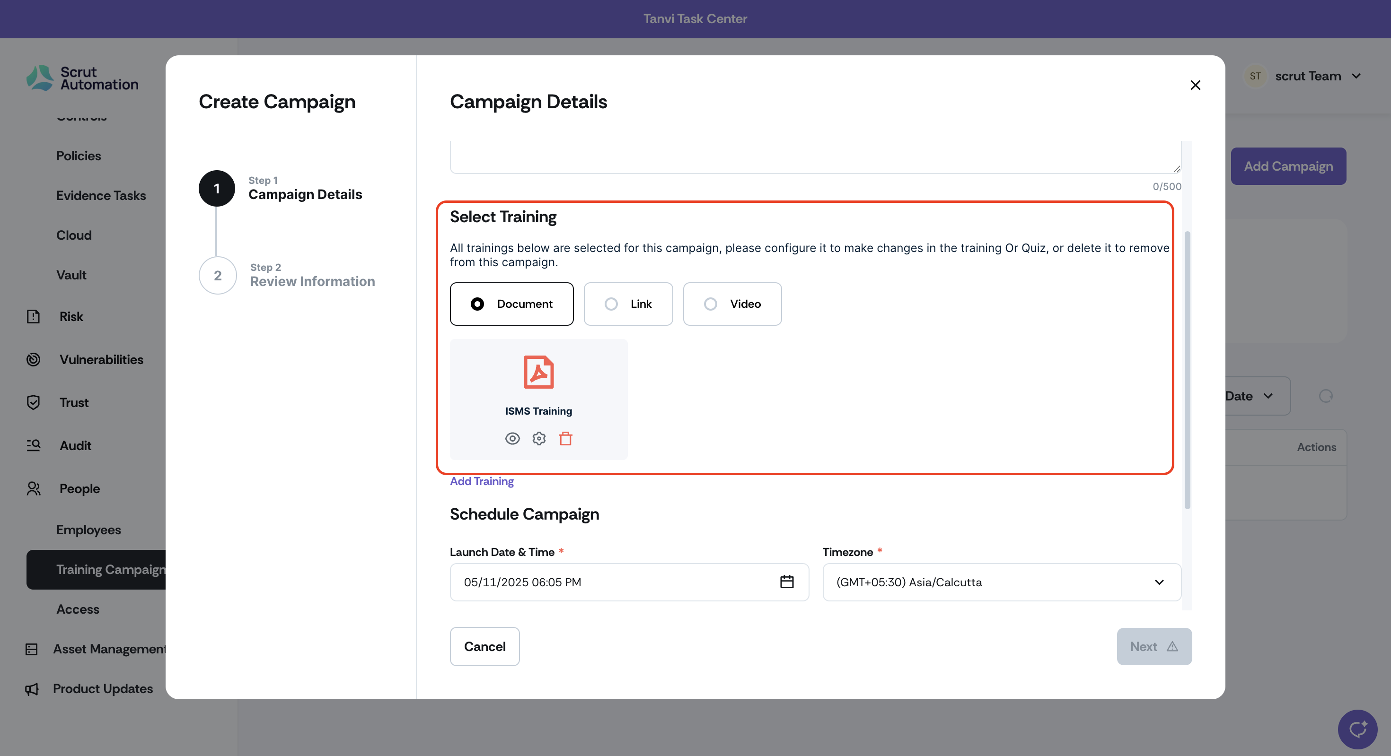The width and height of the screenshot is (1391, 756).
Task: Delete ISMS Training using trash icon
Action: tap(565, 439)
